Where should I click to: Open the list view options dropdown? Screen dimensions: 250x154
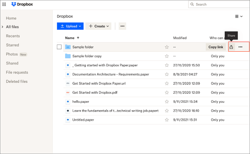238,16
